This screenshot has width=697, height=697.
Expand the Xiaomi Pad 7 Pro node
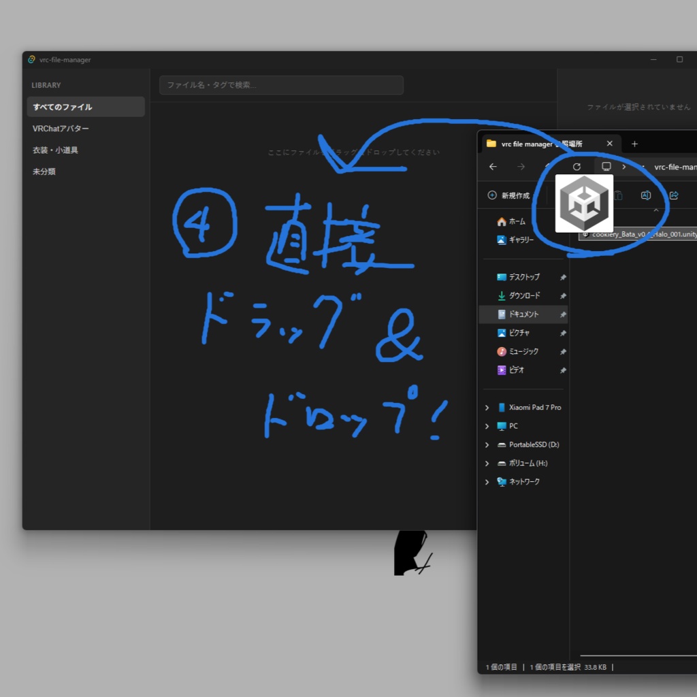(x=487, y=408)
